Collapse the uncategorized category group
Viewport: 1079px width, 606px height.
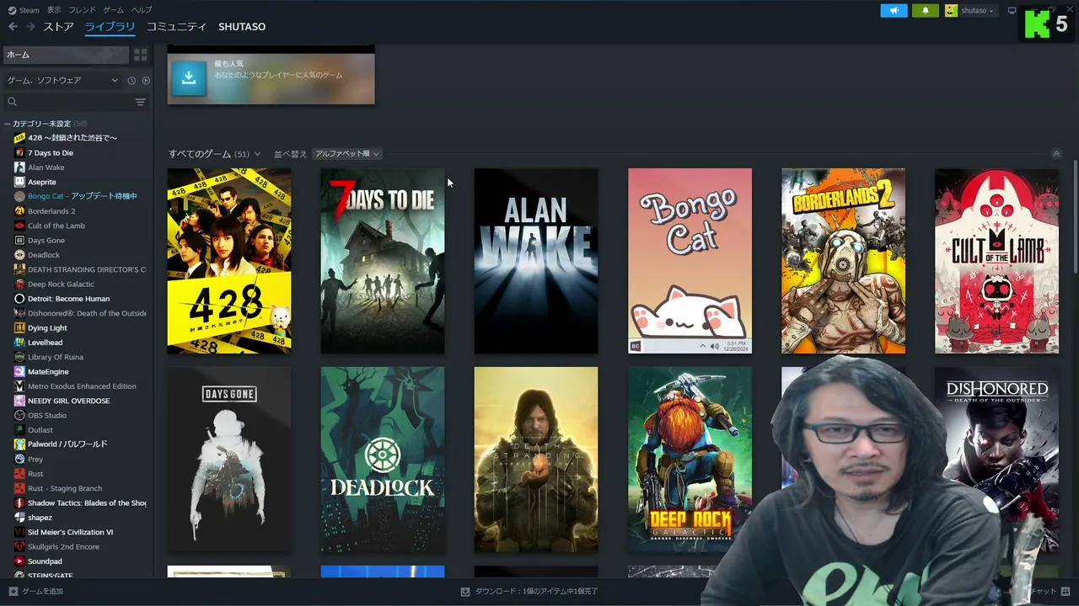[x=7, y=124]
